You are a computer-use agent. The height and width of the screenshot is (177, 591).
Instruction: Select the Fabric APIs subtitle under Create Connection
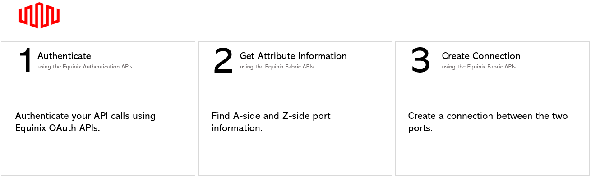[479, 67]
